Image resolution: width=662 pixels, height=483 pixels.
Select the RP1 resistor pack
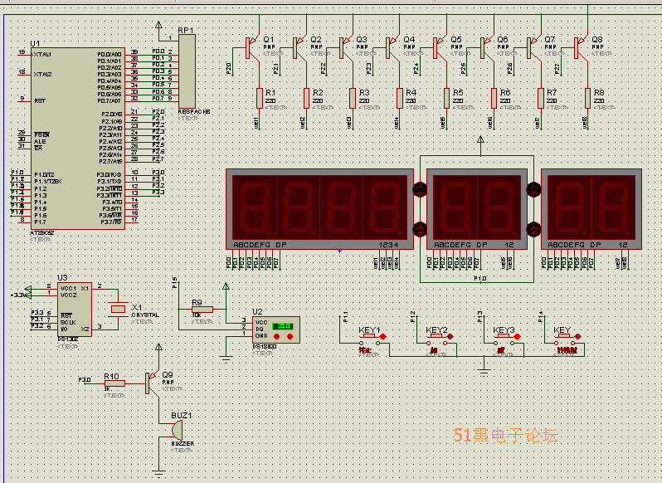[187, 71]
